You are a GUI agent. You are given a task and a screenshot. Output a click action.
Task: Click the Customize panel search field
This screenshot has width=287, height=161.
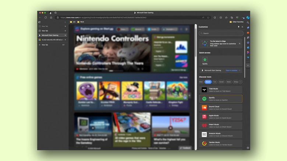coord(221,33)
